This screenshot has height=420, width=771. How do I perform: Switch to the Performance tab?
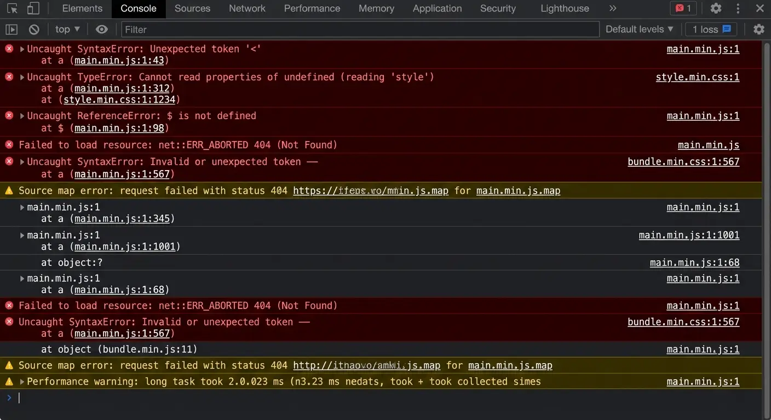tap(312, 9)
